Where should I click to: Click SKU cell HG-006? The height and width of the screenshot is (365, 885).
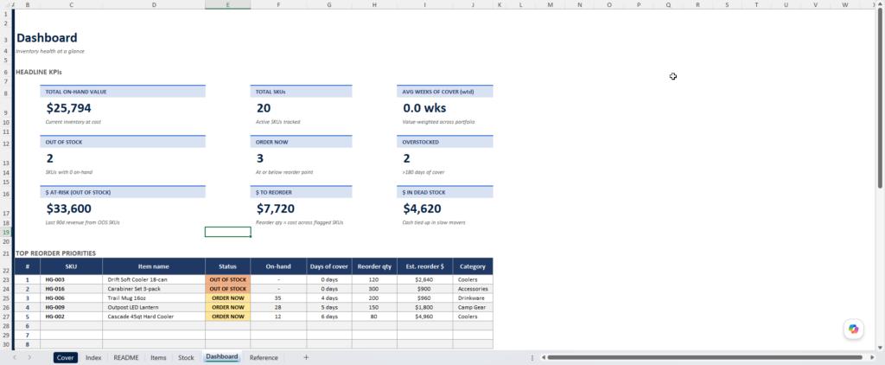(x=71, y=298)
